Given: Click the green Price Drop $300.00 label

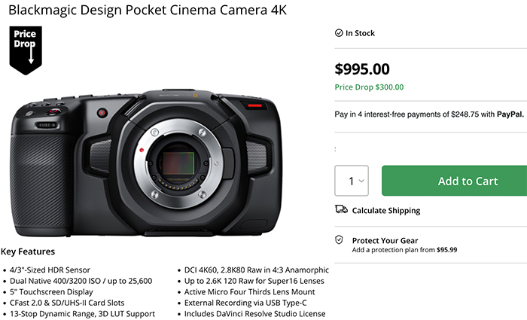Looking at the screenshot, I should pyautogui.click(x=369, y=87).
